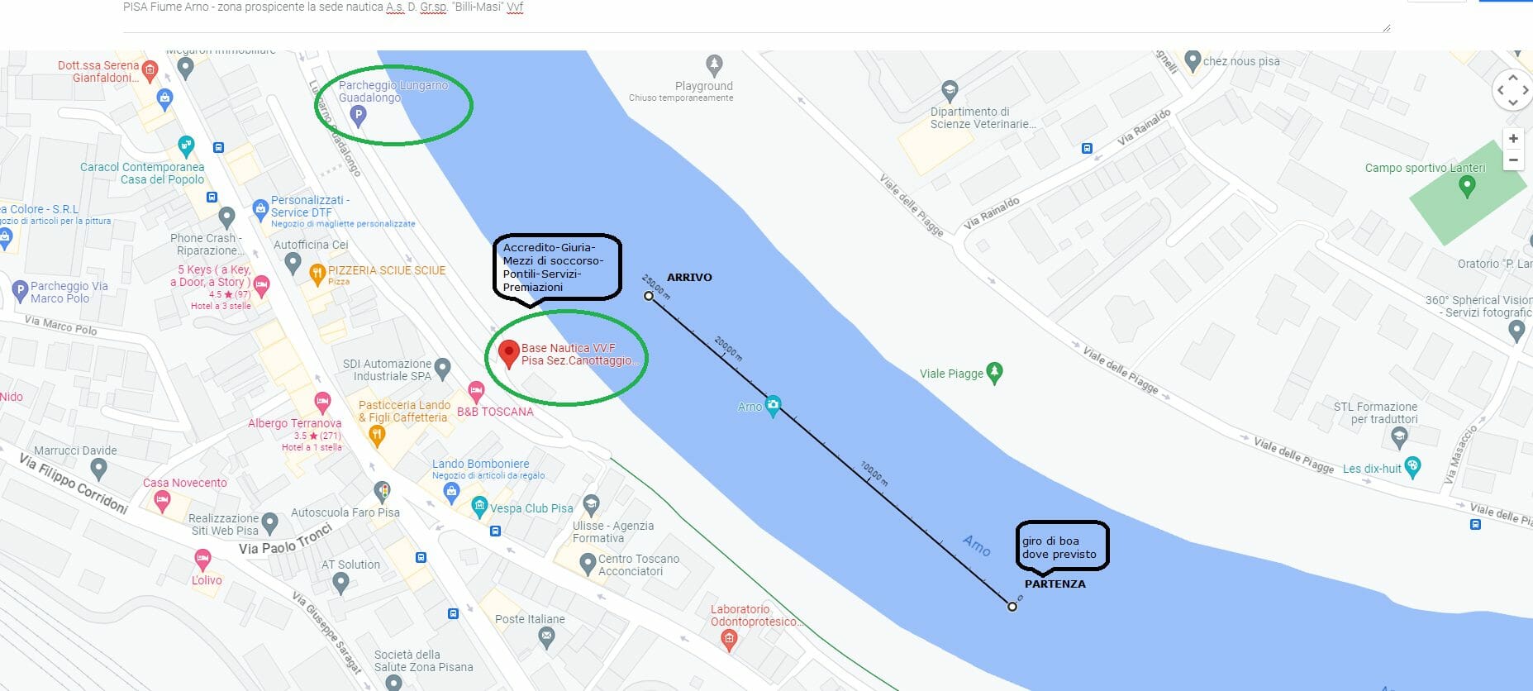
Task: Click the Arno camera photo marker
Action: tap(773, 405)
